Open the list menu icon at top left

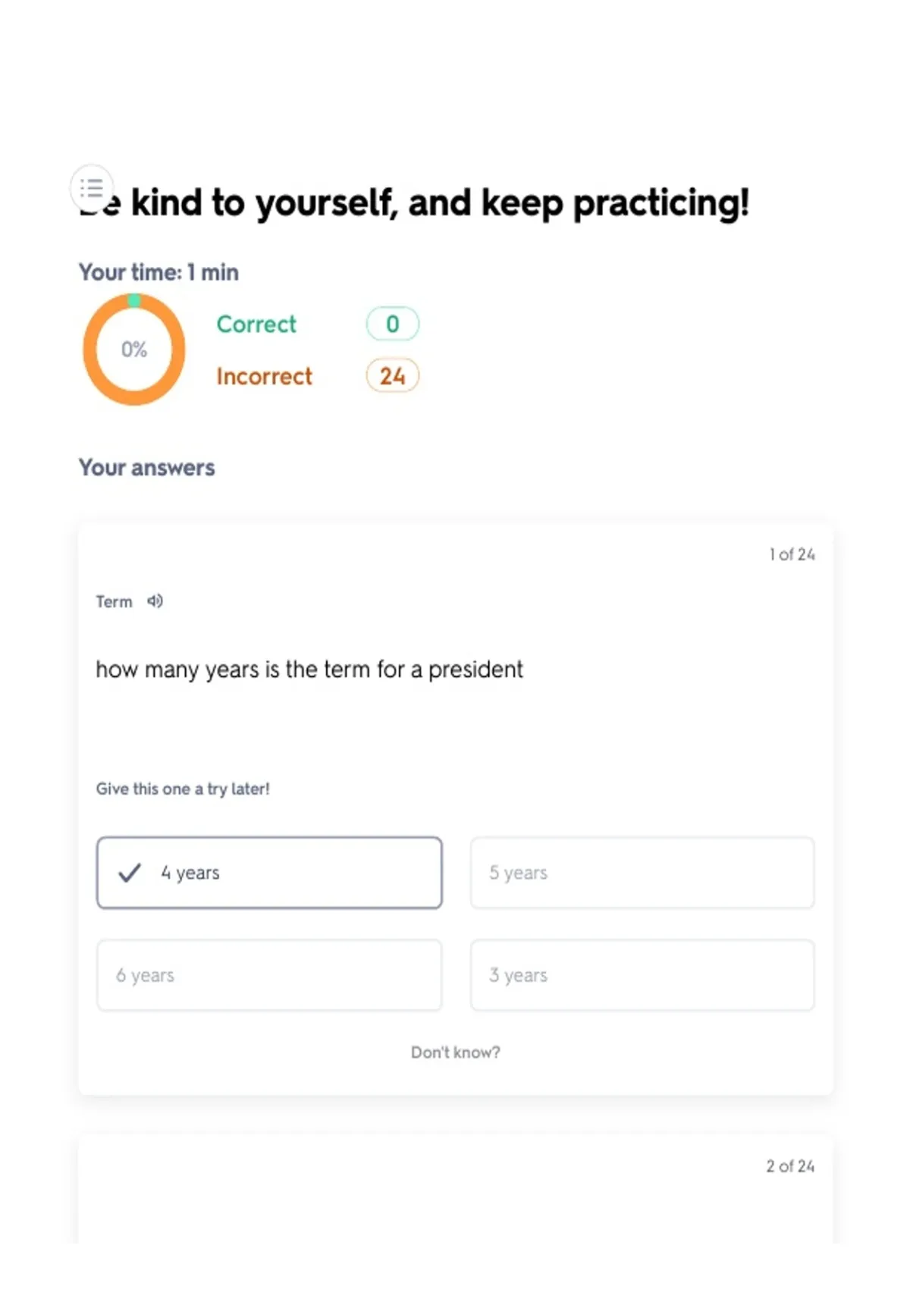coord(92,187)
